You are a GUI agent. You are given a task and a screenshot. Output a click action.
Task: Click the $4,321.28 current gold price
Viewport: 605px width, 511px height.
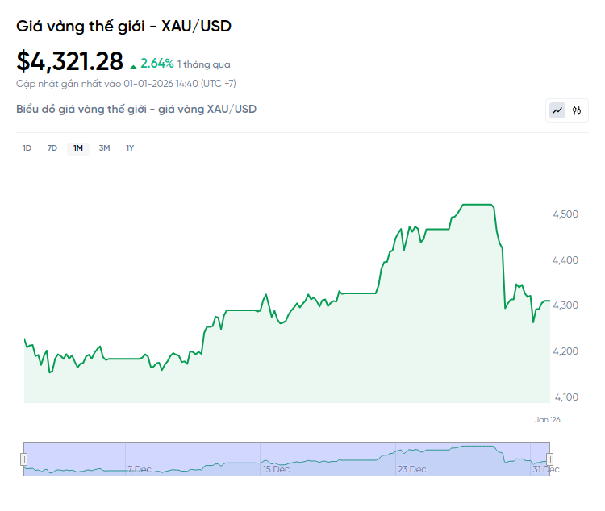(70, 61)
